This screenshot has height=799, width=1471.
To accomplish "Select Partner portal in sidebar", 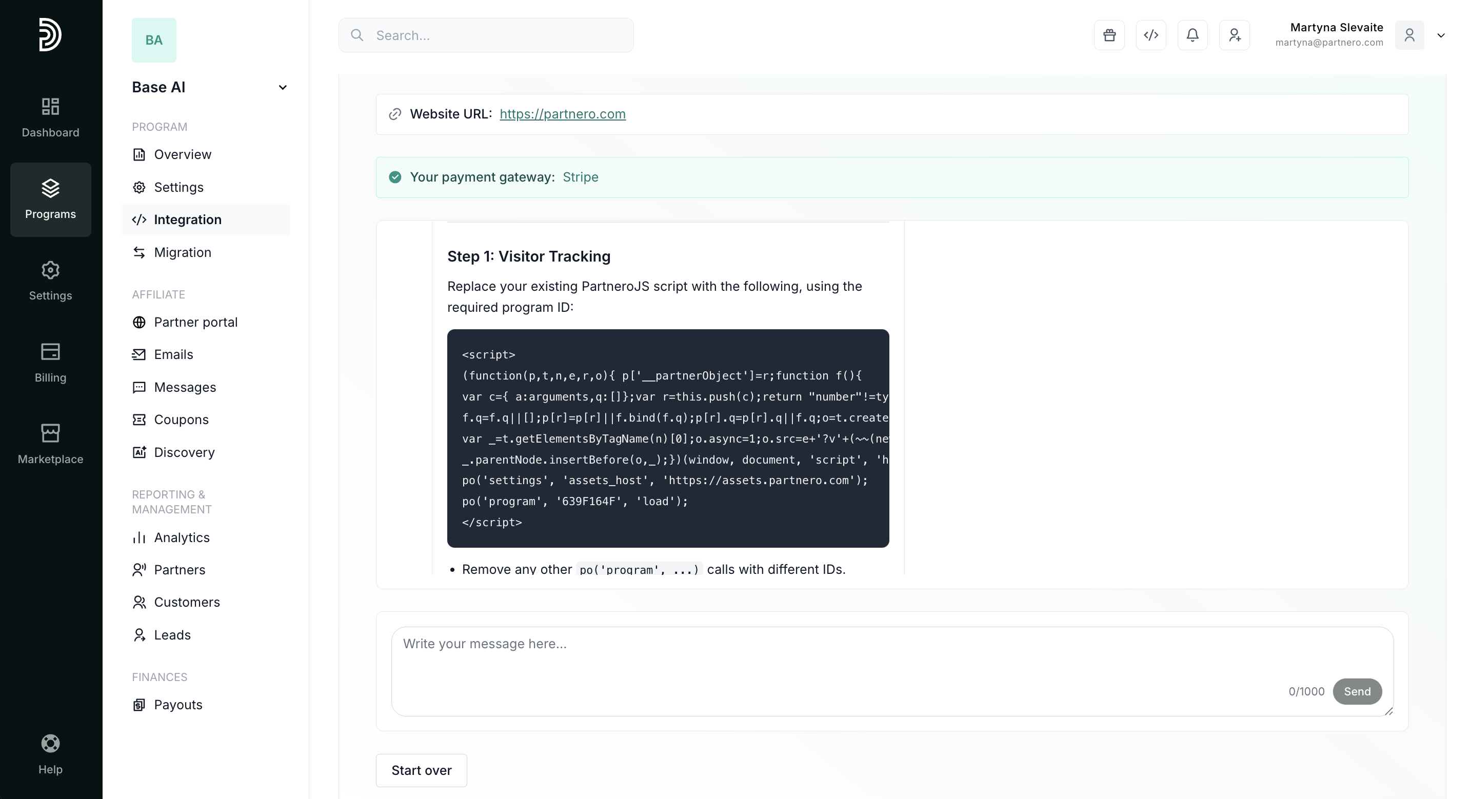I will (x=195, y=322).
